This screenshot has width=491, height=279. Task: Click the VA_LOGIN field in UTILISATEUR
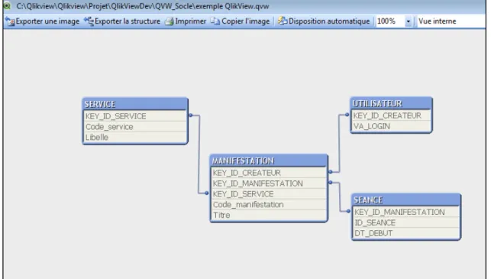[x=391, y=126]
